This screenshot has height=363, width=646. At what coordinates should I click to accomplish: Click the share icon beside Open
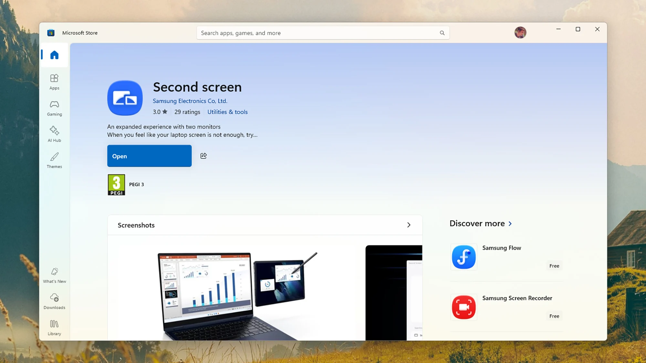[203, 156]
